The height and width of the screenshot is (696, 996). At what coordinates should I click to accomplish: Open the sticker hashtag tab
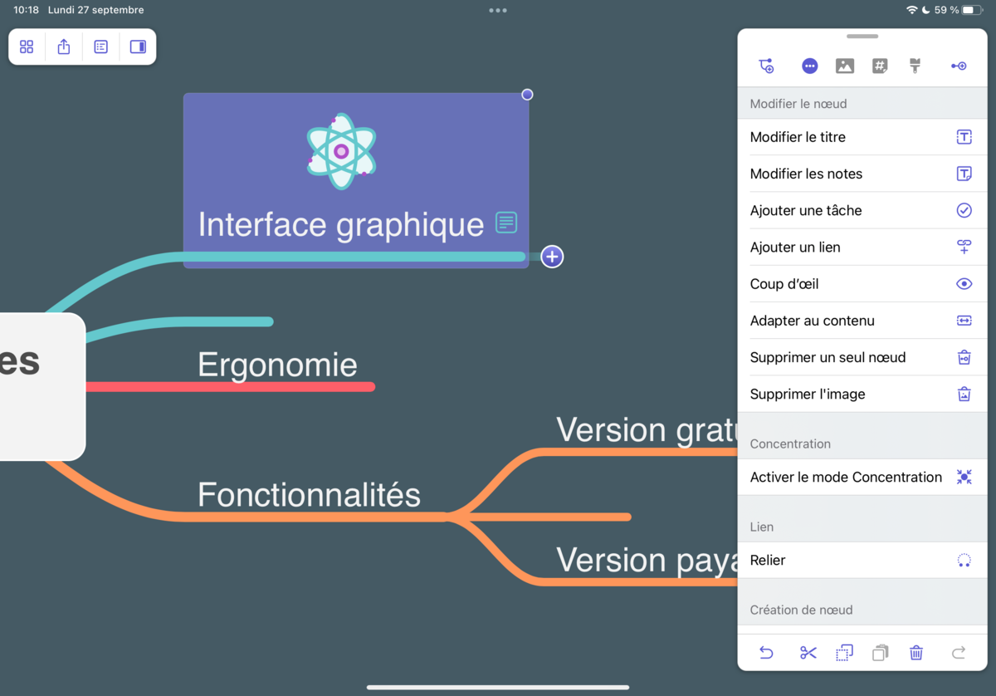coord(880,66)
